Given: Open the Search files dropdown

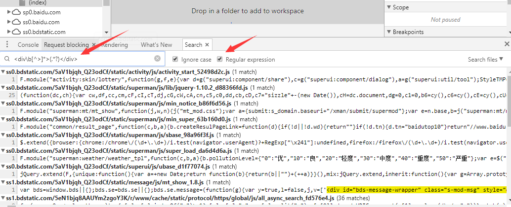Looking at the screenshot, I should click(486, 60).
